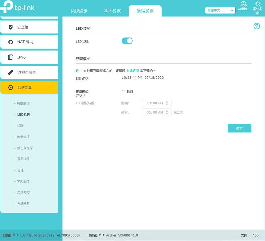
Task: Toggle the LED狀態 switch
Action: [127, 41]
